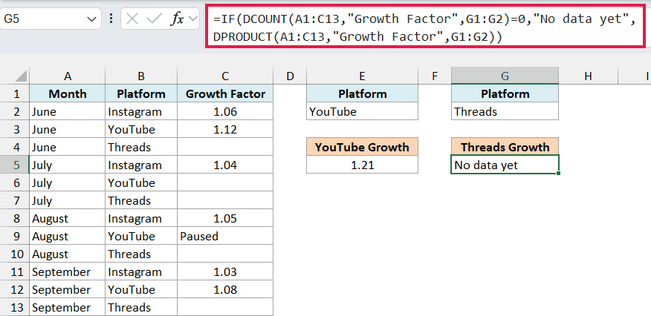Click cell with value 1.12
Viewport: 651px width, 316px height.
tap(225, 130)
